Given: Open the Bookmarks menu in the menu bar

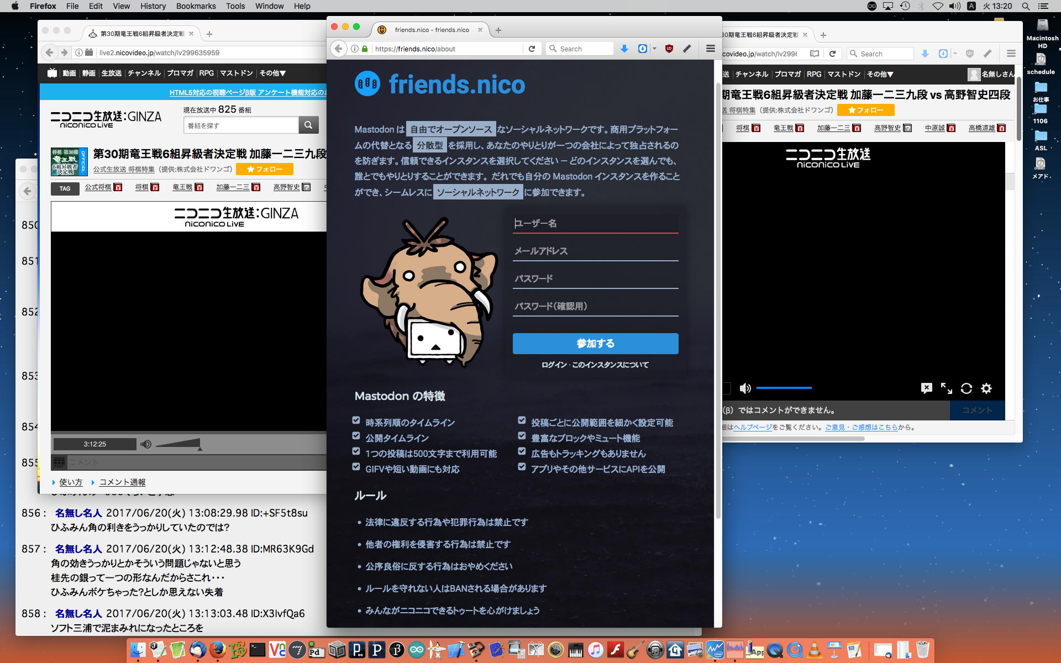Looking at the screenshot, I should point(196,6).
